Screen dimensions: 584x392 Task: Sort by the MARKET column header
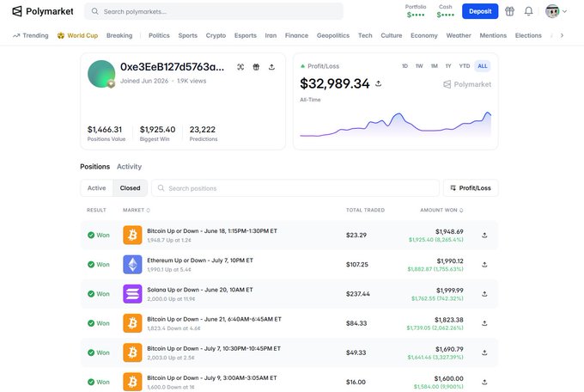point(137,210)
